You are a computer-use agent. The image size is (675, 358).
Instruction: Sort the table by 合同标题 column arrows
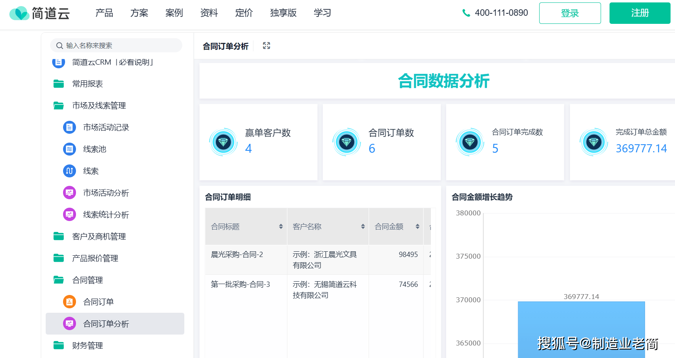(281, 227)
